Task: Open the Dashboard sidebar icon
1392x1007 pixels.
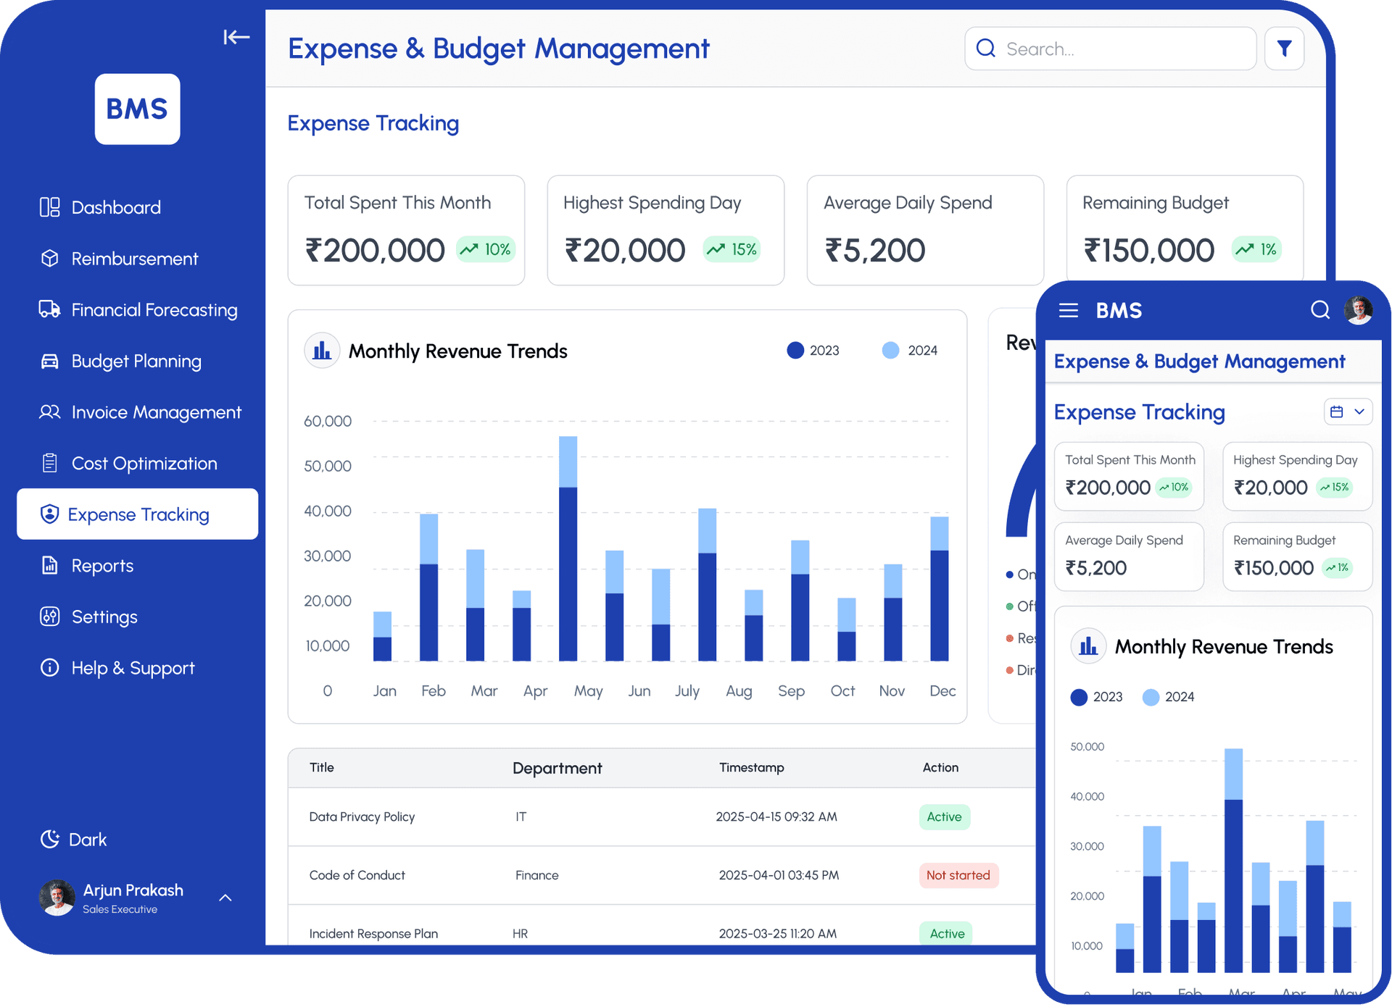Action: [x=49, y=206]
